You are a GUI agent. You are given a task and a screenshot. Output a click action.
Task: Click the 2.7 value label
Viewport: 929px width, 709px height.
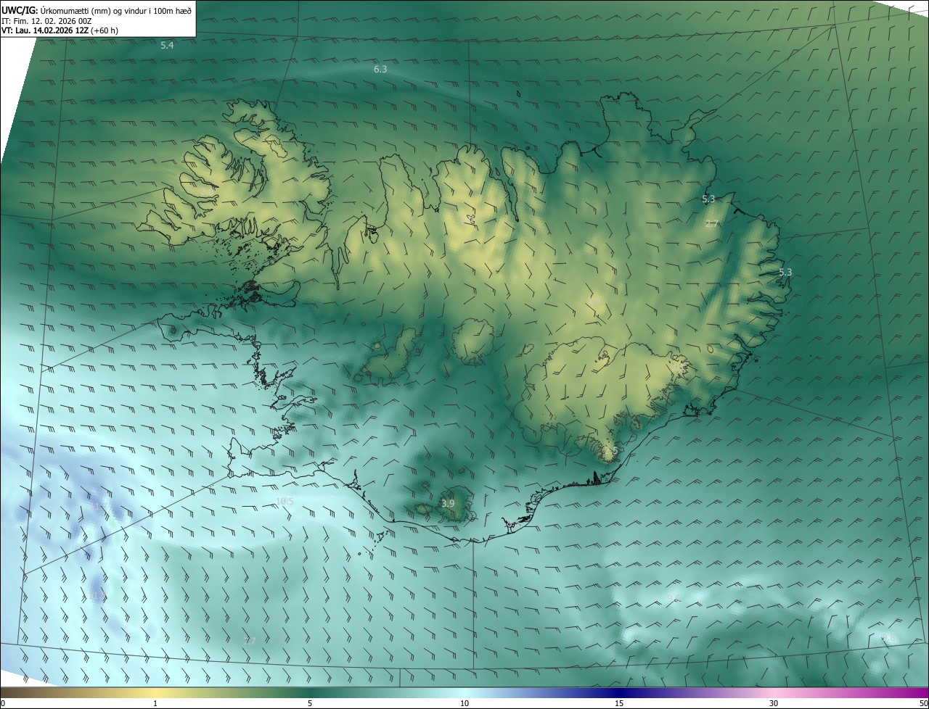[712, 224]
